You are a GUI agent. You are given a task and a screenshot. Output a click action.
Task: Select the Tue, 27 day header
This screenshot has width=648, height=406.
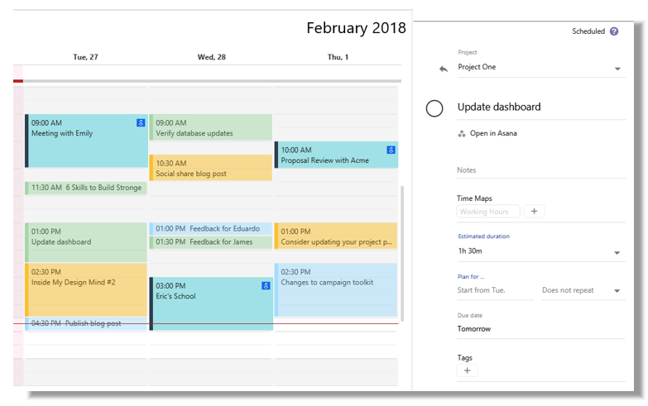click(x=85, y=57)
